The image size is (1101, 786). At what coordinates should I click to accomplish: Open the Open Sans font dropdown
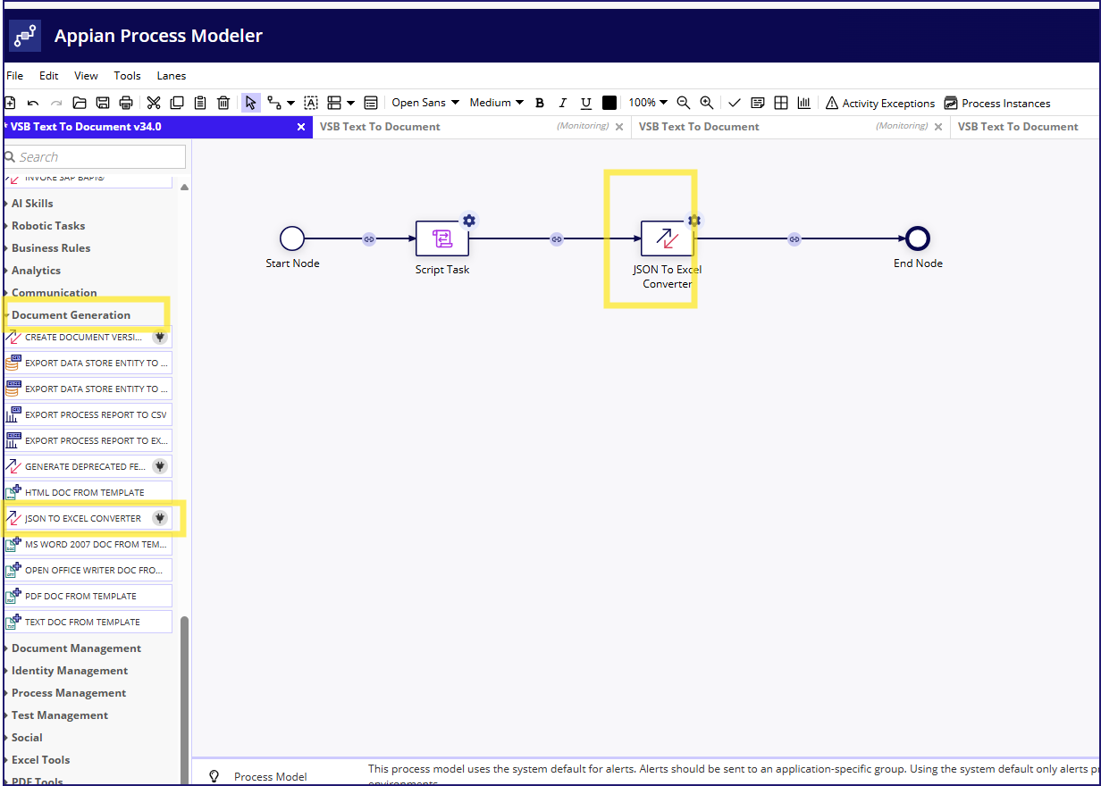click(x=425, y=103)
